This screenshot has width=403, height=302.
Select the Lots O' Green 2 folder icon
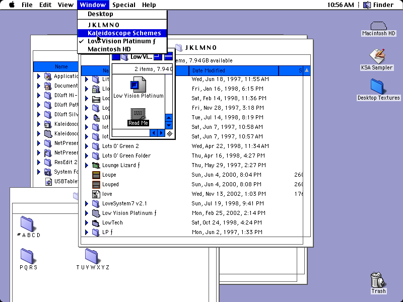coord(96,146)
